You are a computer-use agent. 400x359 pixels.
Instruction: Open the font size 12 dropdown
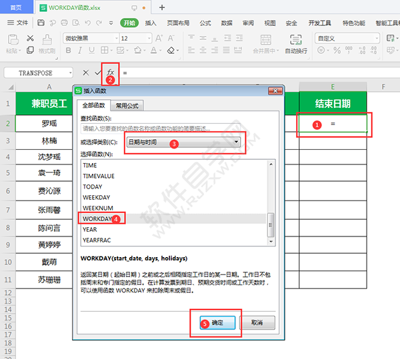[x=149, y=39]
